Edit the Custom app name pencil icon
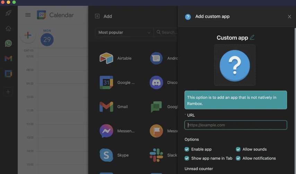The image size is (296, 174). tap(252, 37)
